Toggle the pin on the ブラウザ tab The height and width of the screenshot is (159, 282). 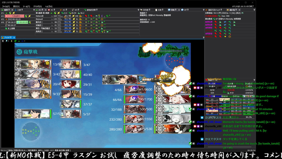[11, 37]
